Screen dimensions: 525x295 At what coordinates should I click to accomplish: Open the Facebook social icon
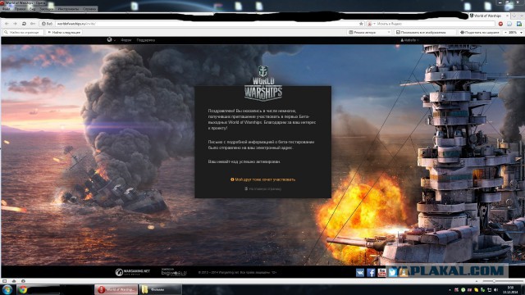tap(371, 273)
